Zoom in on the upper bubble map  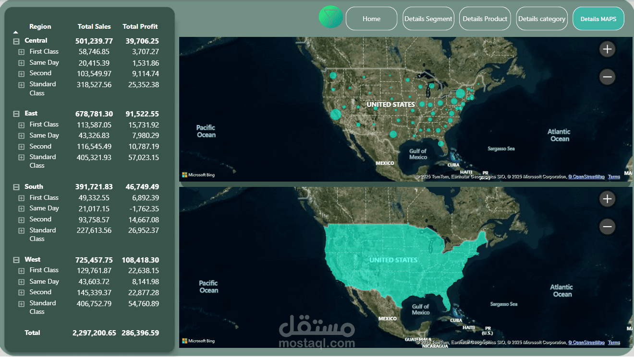(x=607, y=49)
